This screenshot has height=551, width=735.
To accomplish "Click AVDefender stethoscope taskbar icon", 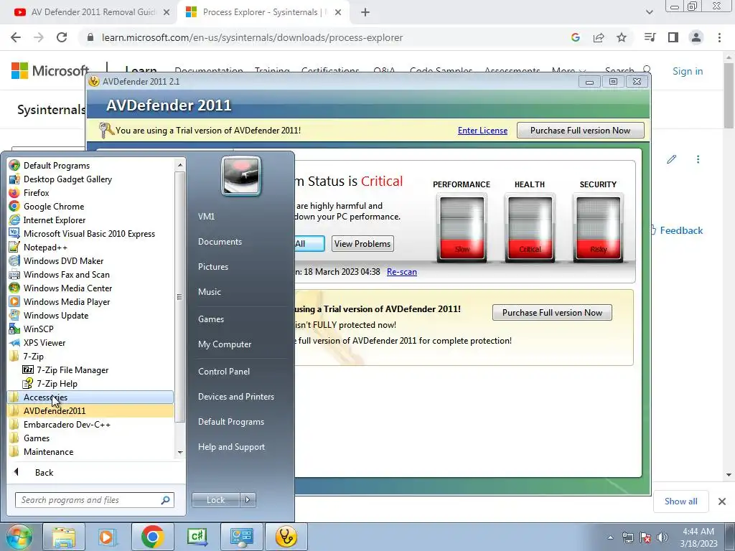I will [286, 537].
